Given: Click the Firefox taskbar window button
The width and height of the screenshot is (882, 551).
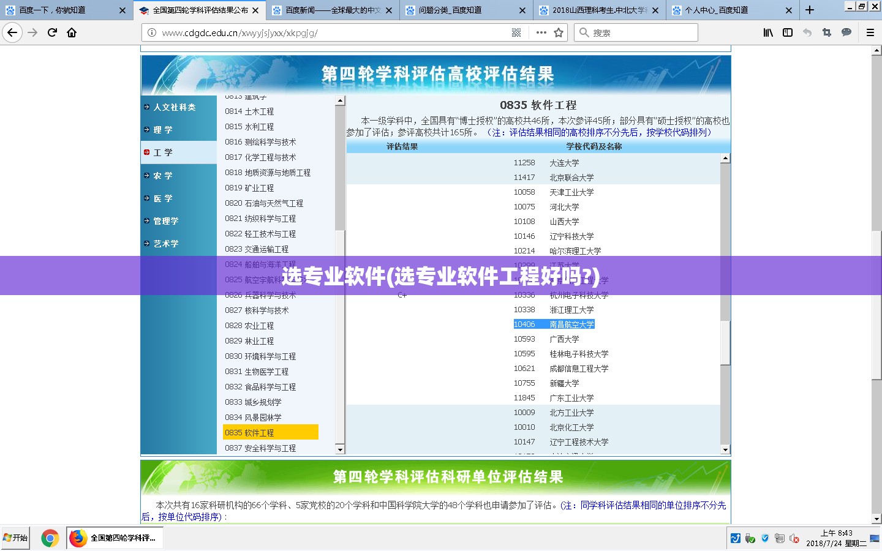Looking at the screenshot, I should coord(115,538).
